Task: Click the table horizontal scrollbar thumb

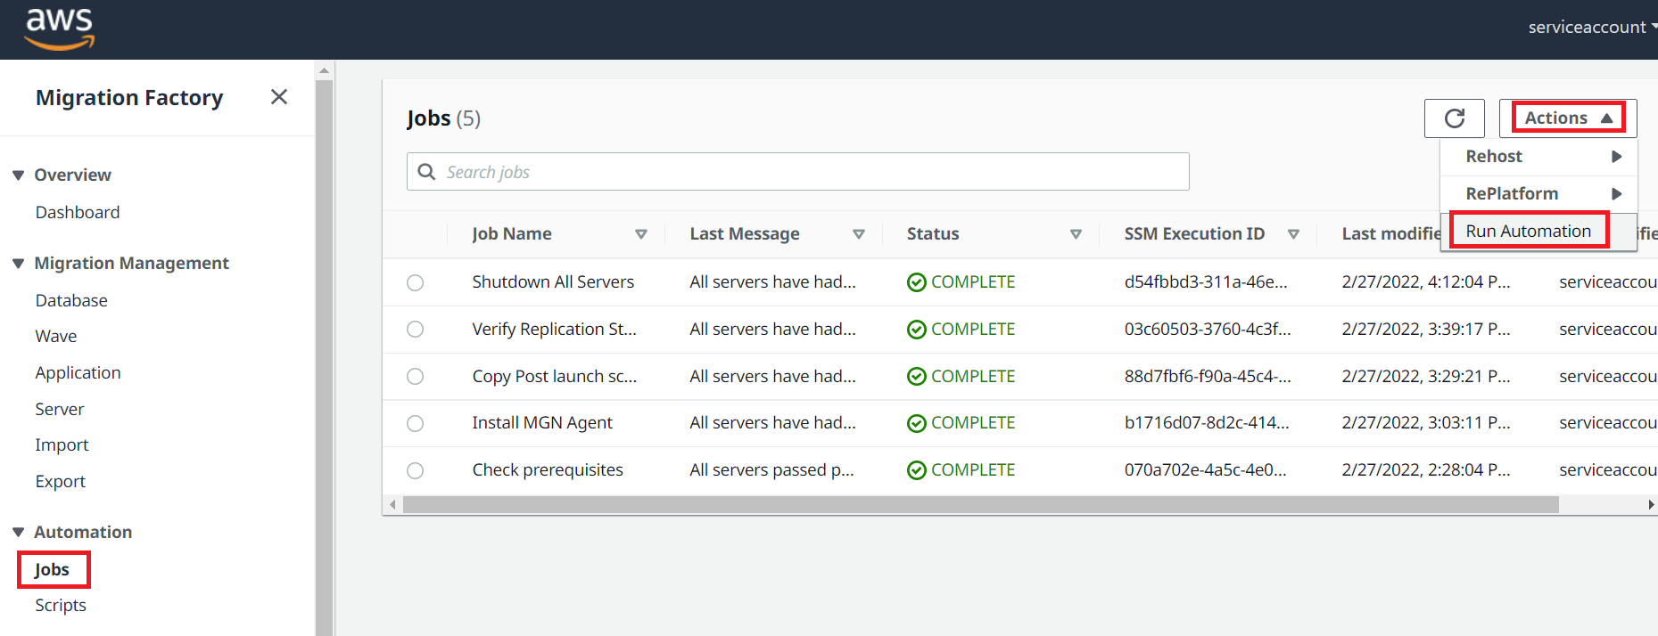Action: (x=980, y=505)
